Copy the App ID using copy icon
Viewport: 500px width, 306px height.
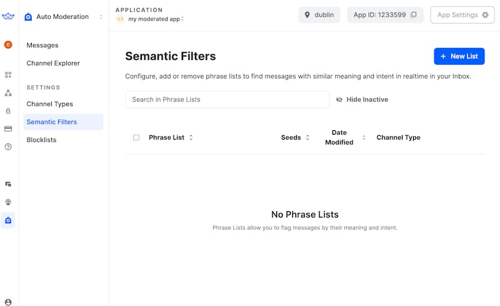[413, 15]
